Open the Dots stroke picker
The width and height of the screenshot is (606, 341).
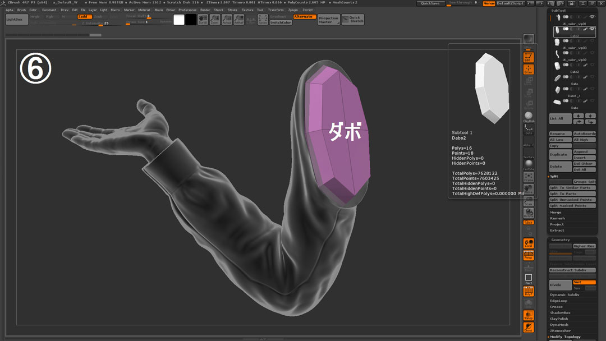[x=529, y=129]
